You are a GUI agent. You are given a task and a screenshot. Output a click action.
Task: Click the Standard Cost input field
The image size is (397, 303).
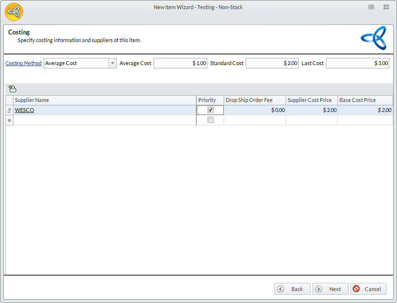click(x=272, y=63)
